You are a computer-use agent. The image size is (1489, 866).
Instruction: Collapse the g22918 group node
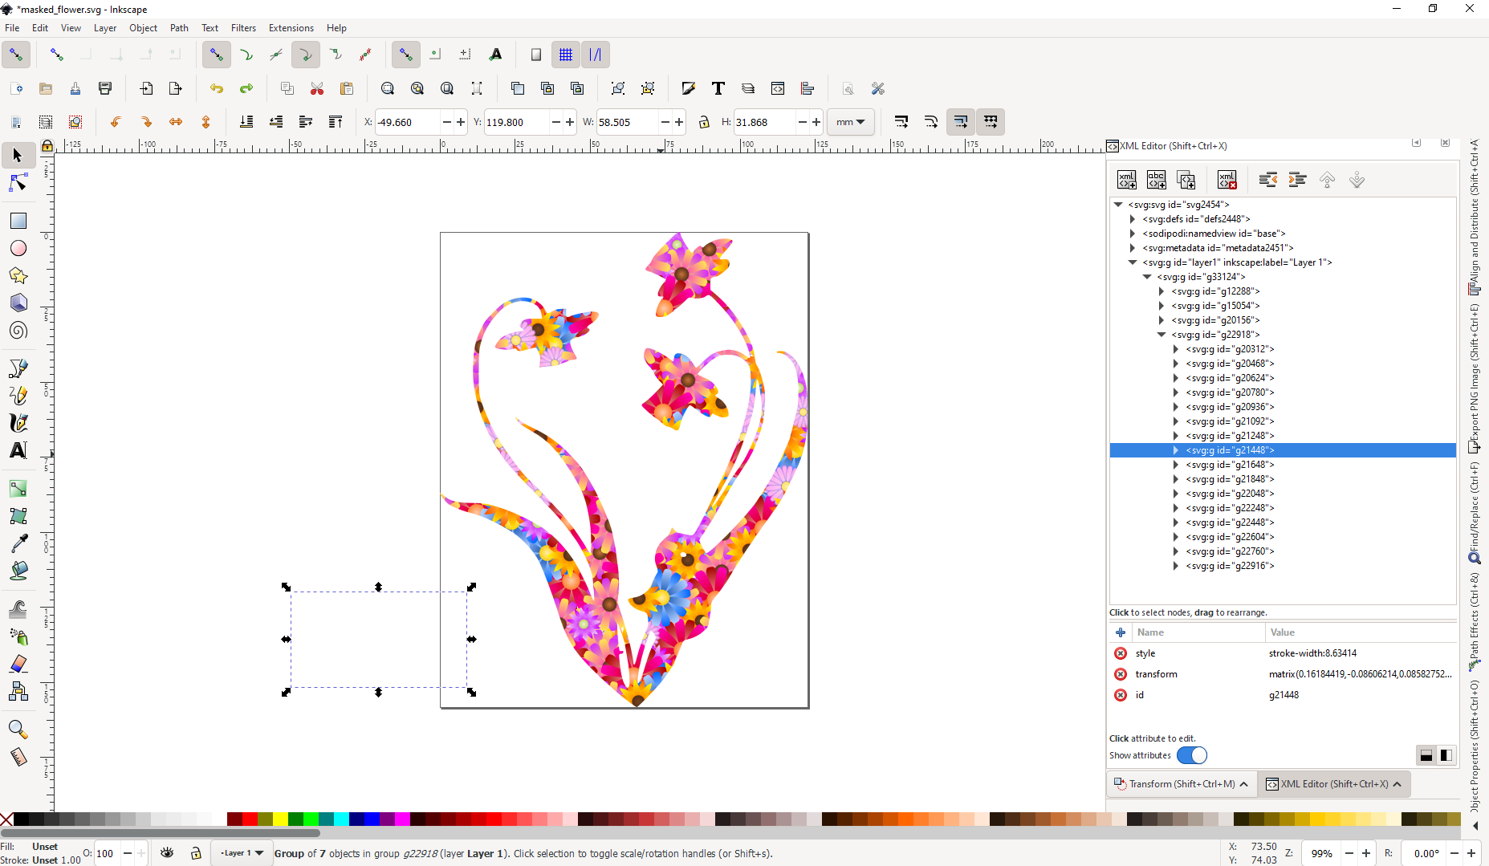click(1162, 335)
